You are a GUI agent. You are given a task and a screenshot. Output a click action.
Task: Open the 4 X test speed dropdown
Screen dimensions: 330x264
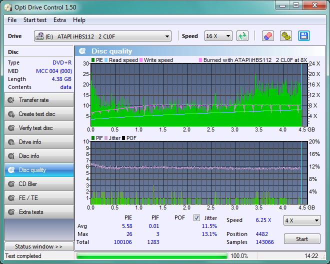pos(302,220)
